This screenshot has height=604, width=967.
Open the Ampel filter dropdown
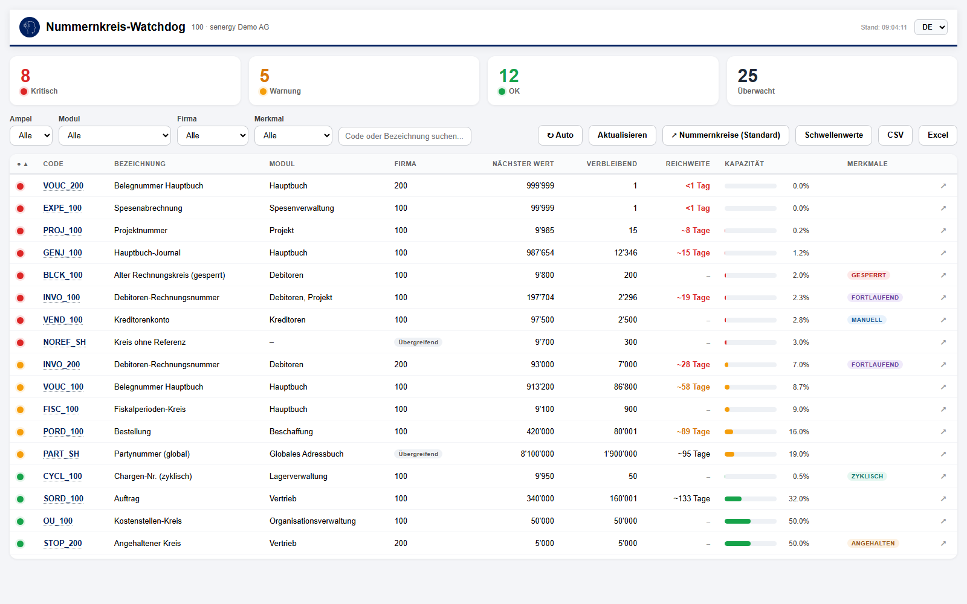[x=31, y=135]
